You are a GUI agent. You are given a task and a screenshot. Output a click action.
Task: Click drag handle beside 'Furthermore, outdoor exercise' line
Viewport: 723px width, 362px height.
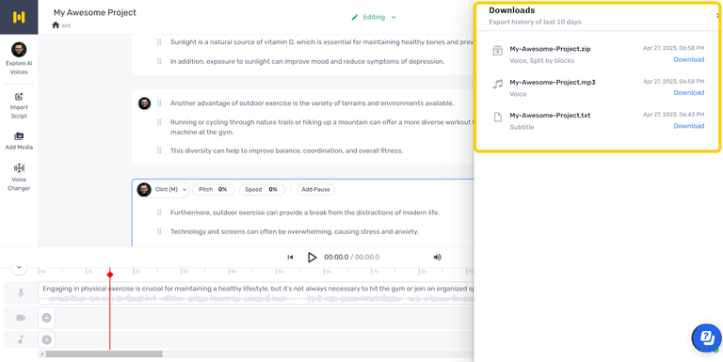coord(159,212)
